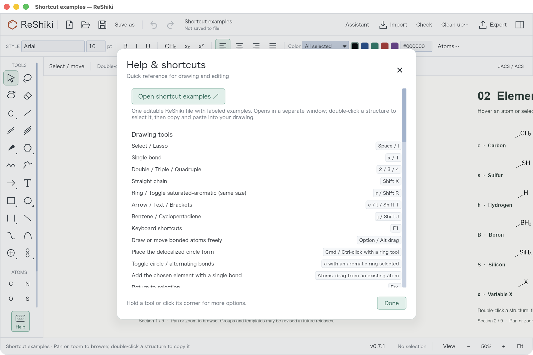Align text right
The image size is (533, 355).
coord(256,45)
